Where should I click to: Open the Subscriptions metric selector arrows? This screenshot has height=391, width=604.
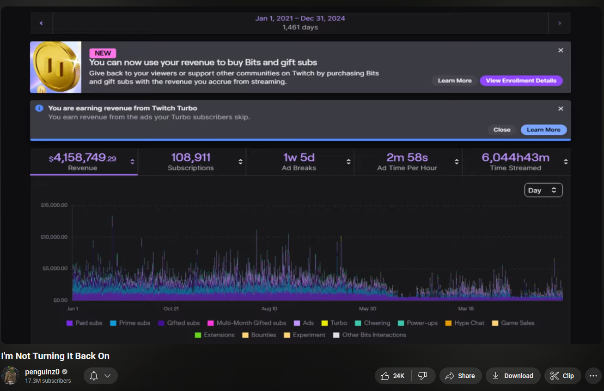(x=240, y=162)
